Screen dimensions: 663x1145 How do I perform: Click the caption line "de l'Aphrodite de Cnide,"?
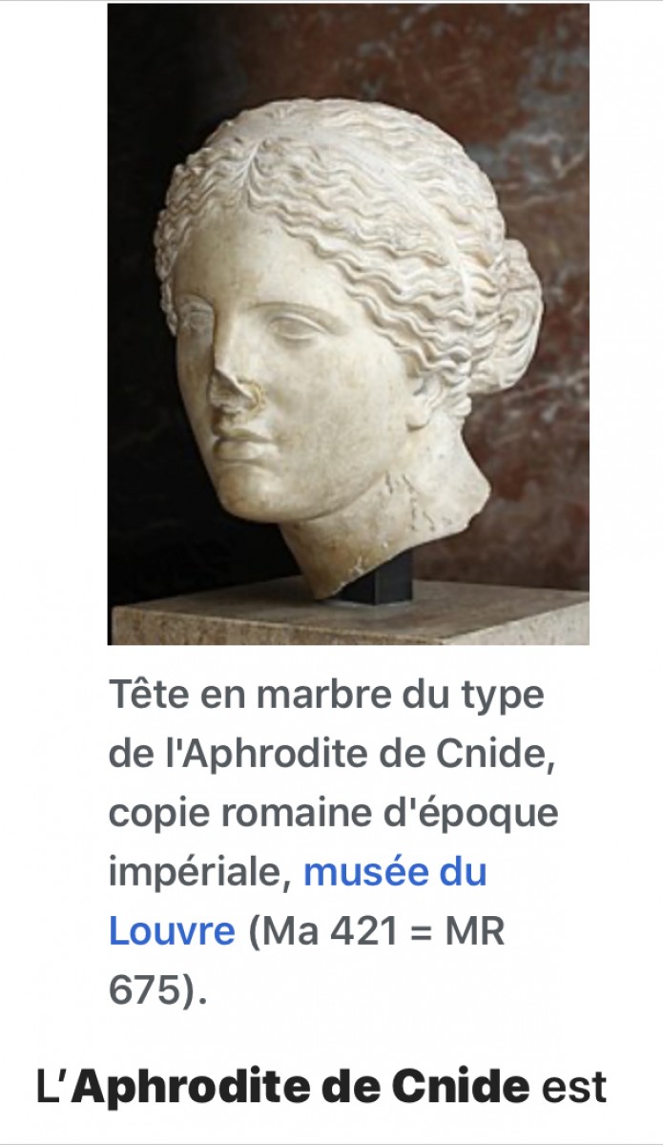(331, 754)
